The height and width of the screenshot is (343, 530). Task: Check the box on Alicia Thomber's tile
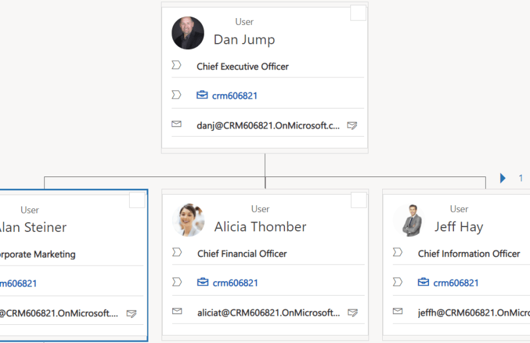[359, 200]
